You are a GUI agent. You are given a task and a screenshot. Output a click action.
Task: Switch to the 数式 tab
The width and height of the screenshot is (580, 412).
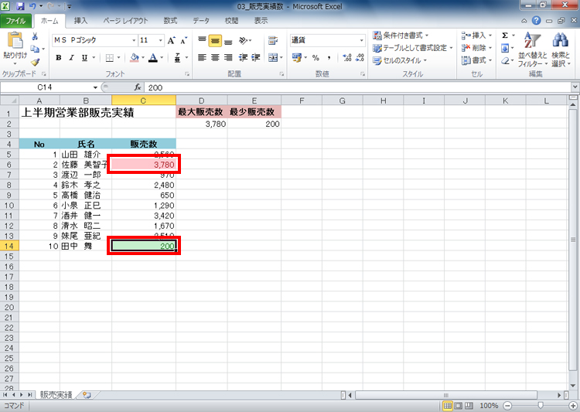coord(170,21)
